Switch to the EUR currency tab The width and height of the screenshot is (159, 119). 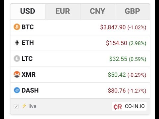pos(63,11)
